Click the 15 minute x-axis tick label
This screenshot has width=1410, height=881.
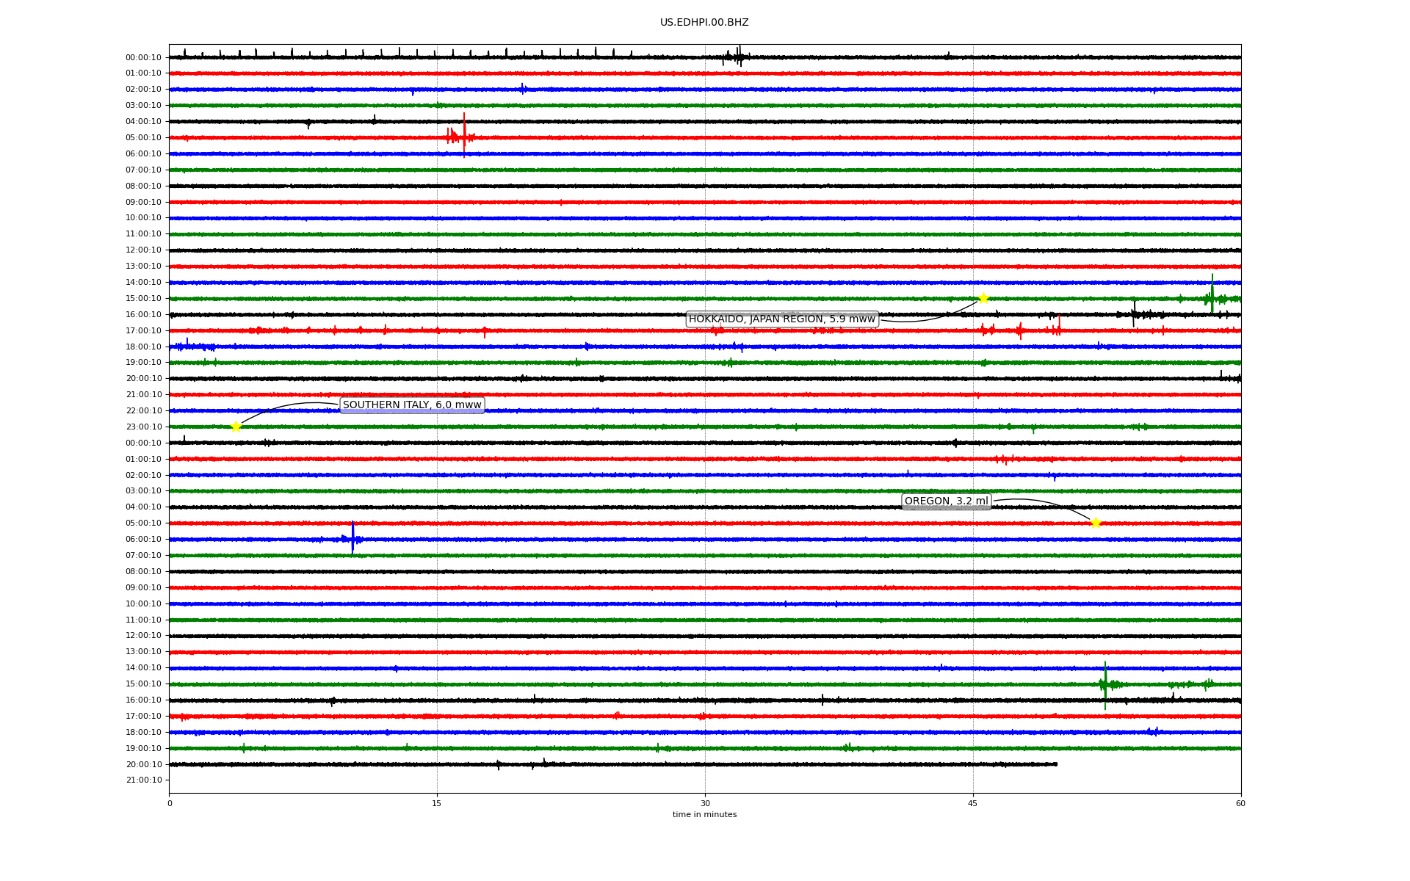pyautogui.click(x=437, y=803)
